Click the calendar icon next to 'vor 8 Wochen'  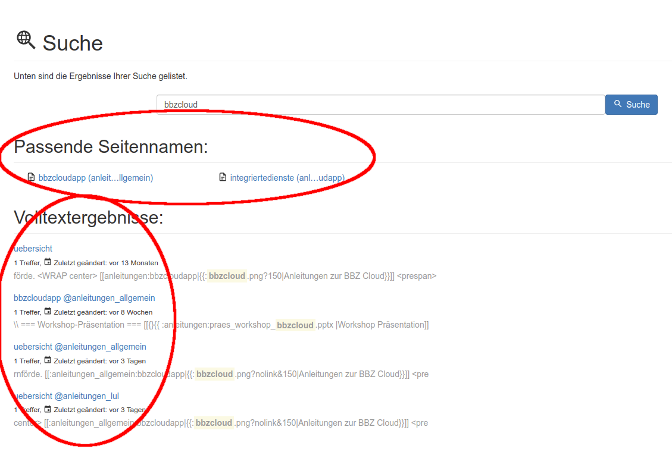coord(48,312)
